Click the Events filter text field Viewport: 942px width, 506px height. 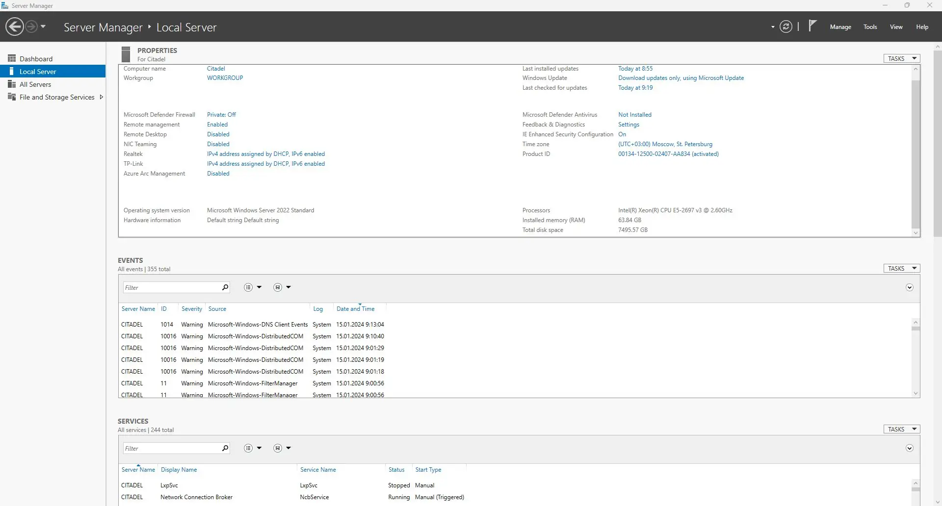click(x=172, y=287)
